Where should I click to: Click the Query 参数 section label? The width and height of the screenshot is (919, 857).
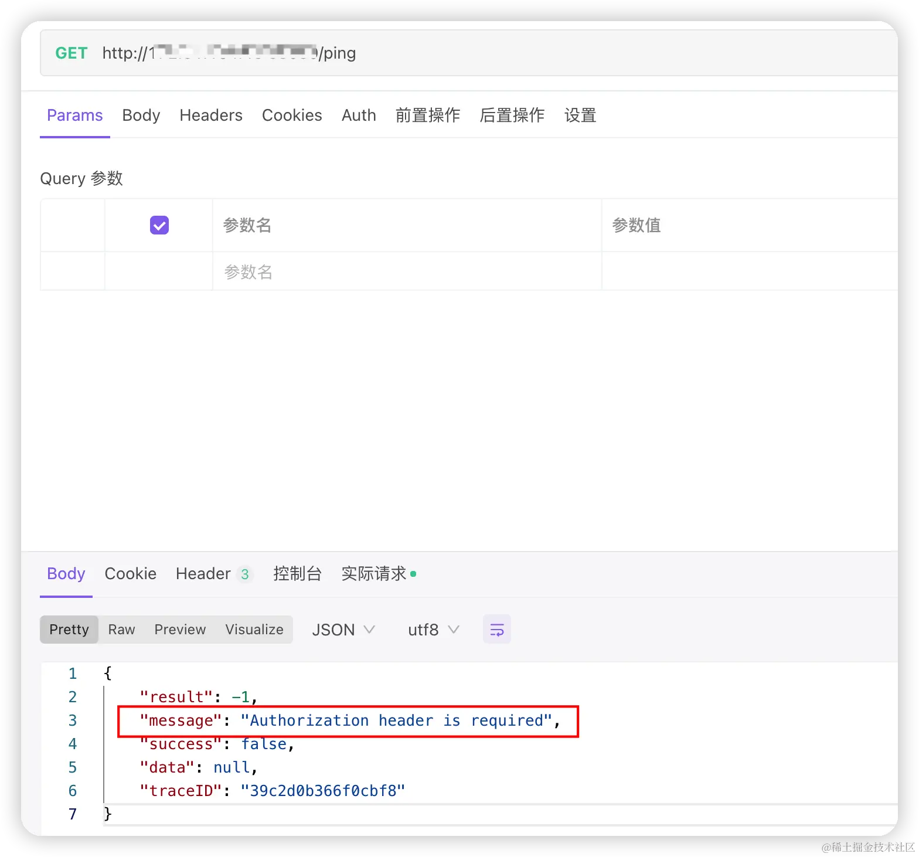point(81,178)
